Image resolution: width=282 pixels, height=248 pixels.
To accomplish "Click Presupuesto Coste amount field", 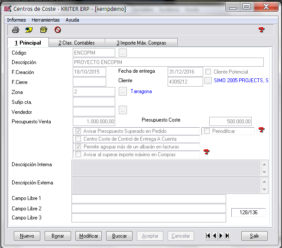I will pos(230,122).
